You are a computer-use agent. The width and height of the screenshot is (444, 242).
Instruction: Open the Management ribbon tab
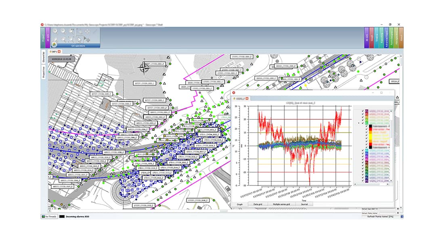pos(396,38)
